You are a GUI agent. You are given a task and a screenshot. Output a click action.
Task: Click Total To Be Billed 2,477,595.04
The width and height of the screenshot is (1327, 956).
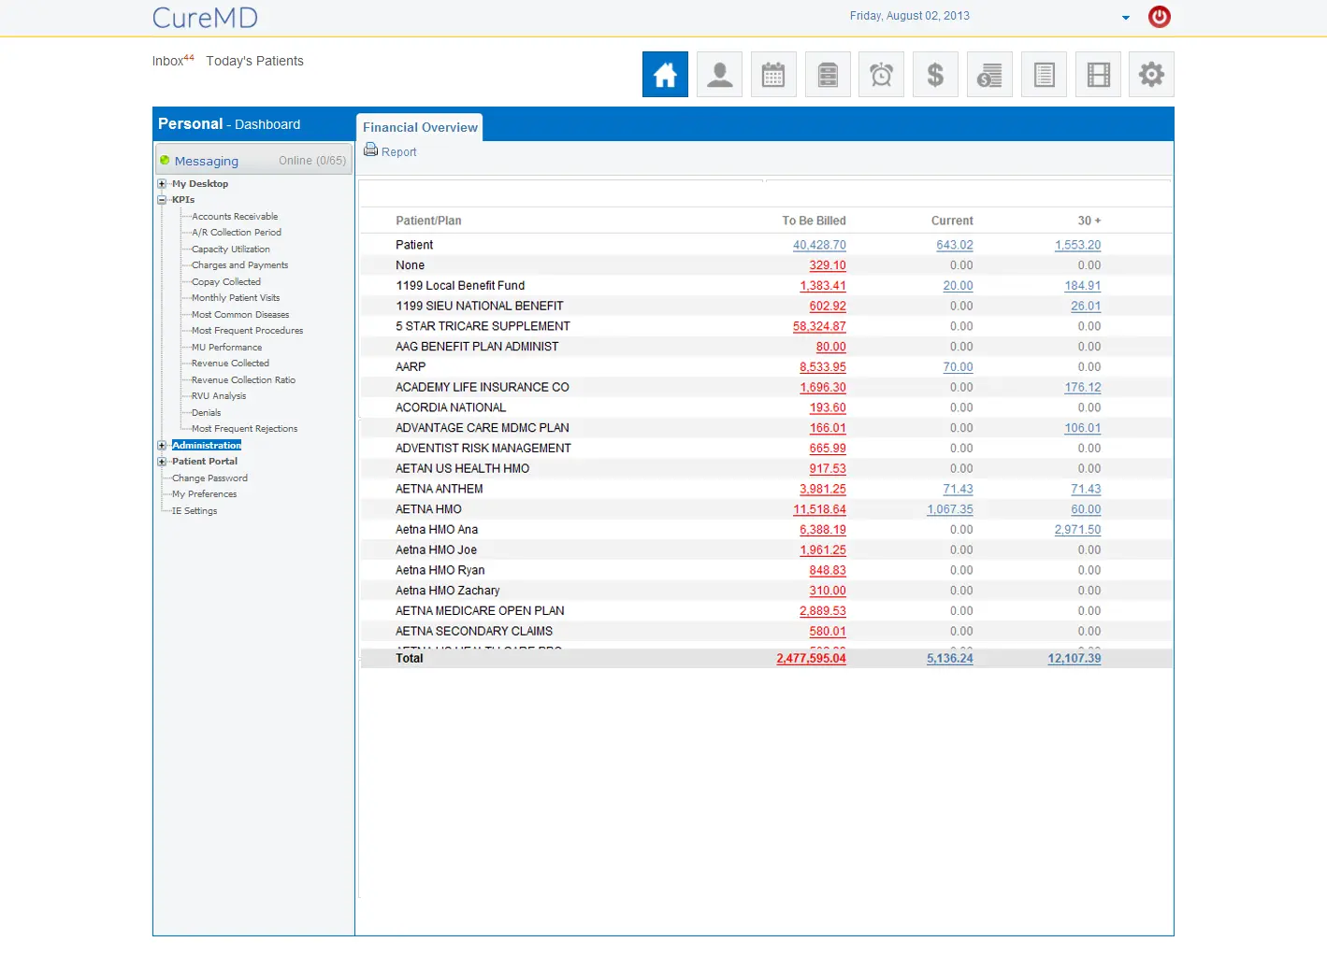point(811,659)
